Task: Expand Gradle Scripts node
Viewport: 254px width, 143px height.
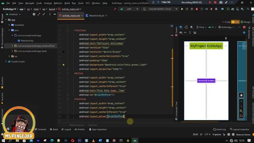Action: pyautogui.click(x=6, y=62)
